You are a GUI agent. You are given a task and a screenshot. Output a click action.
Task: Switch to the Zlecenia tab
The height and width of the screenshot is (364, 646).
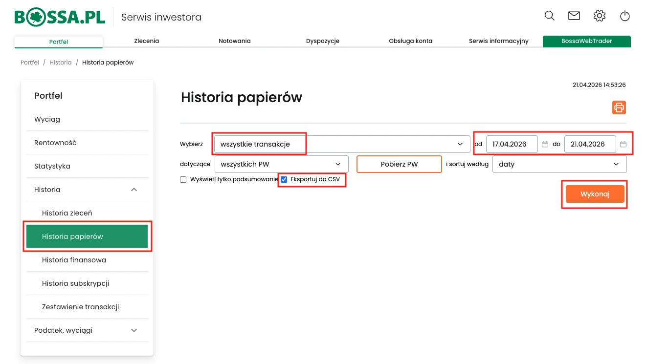click(147, 41)
